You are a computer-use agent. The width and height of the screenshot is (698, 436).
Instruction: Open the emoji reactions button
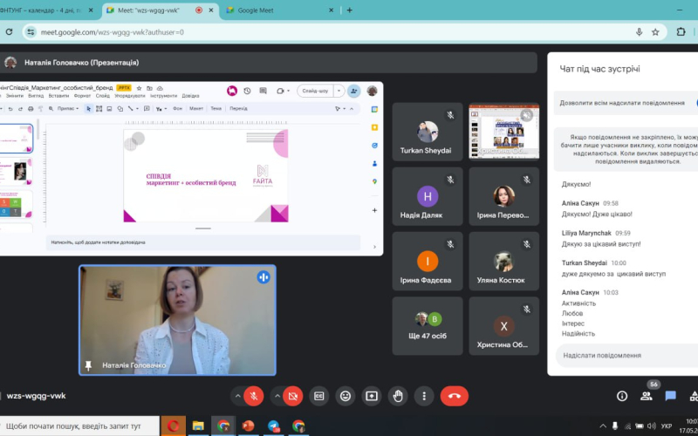[346, 396]
